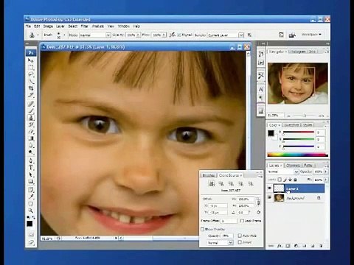Click the Frame Offset input field

[229, 221]
